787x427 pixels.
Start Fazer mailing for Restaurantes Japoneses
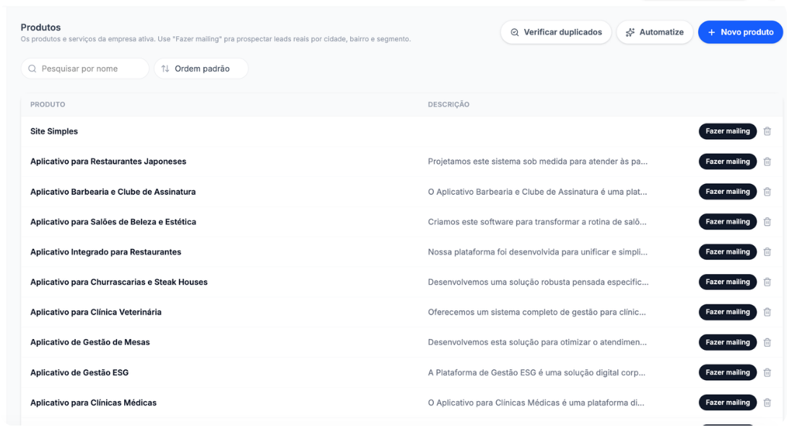(727, 162)
